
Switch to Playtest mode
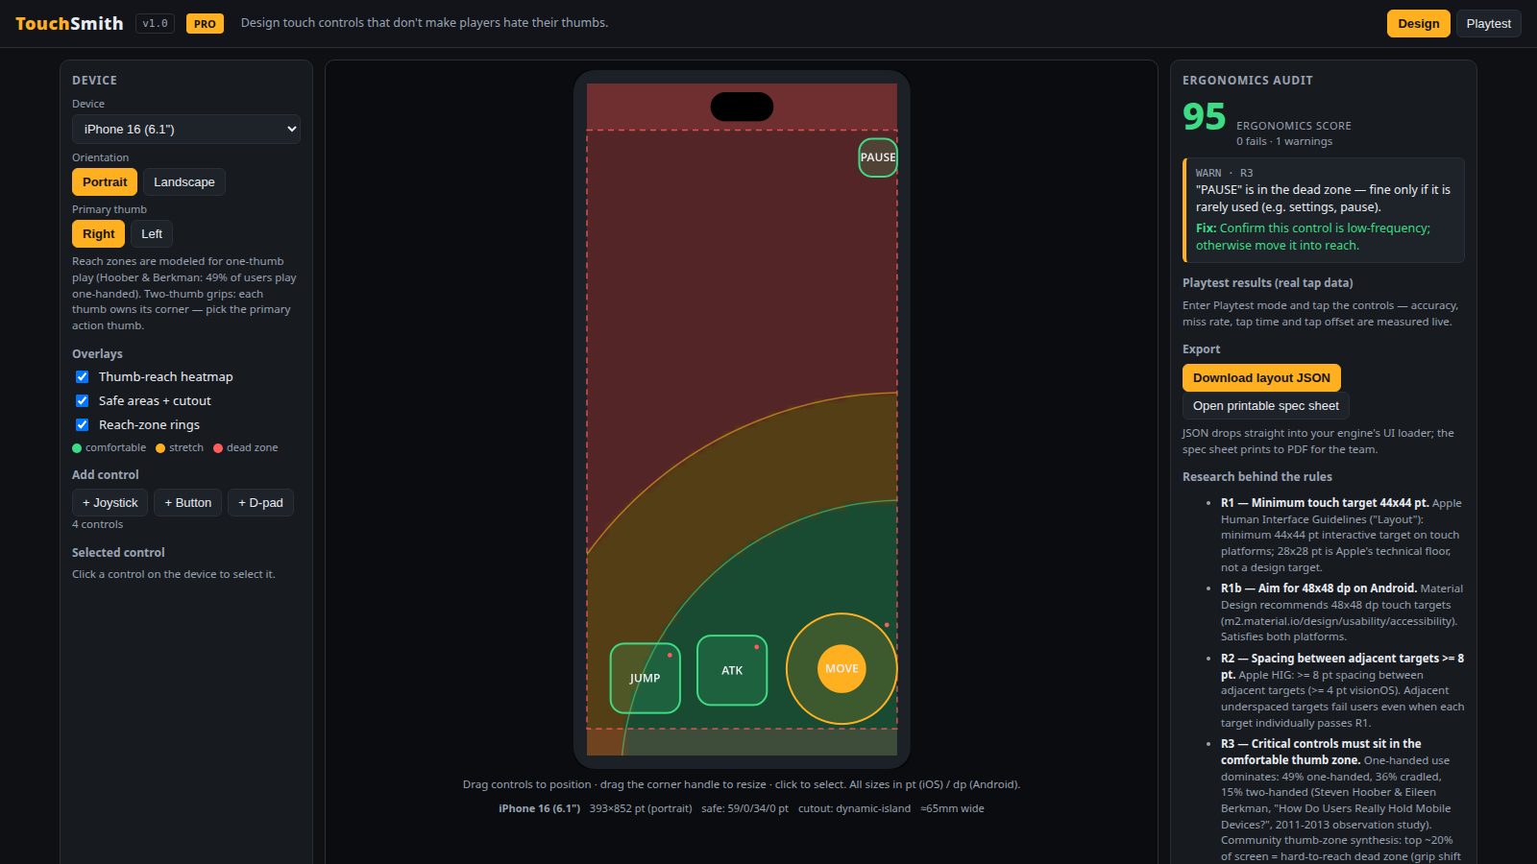coord(1489,23)
